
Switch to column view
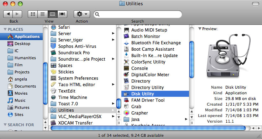click(x=52, y=14)
